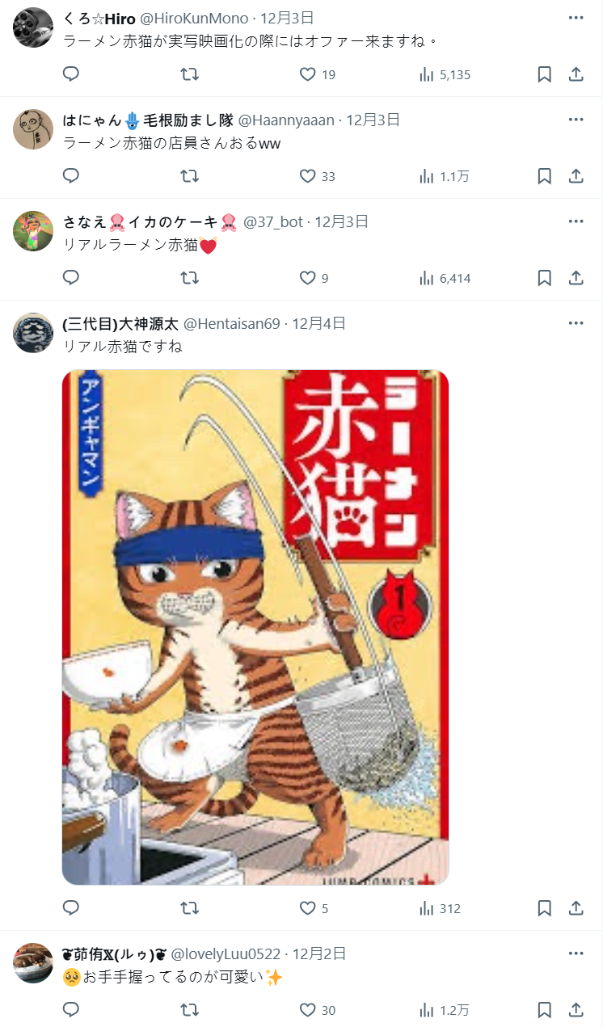Share the tweet with 312 views
603x1027 pixels.
(x=576, y=908)
